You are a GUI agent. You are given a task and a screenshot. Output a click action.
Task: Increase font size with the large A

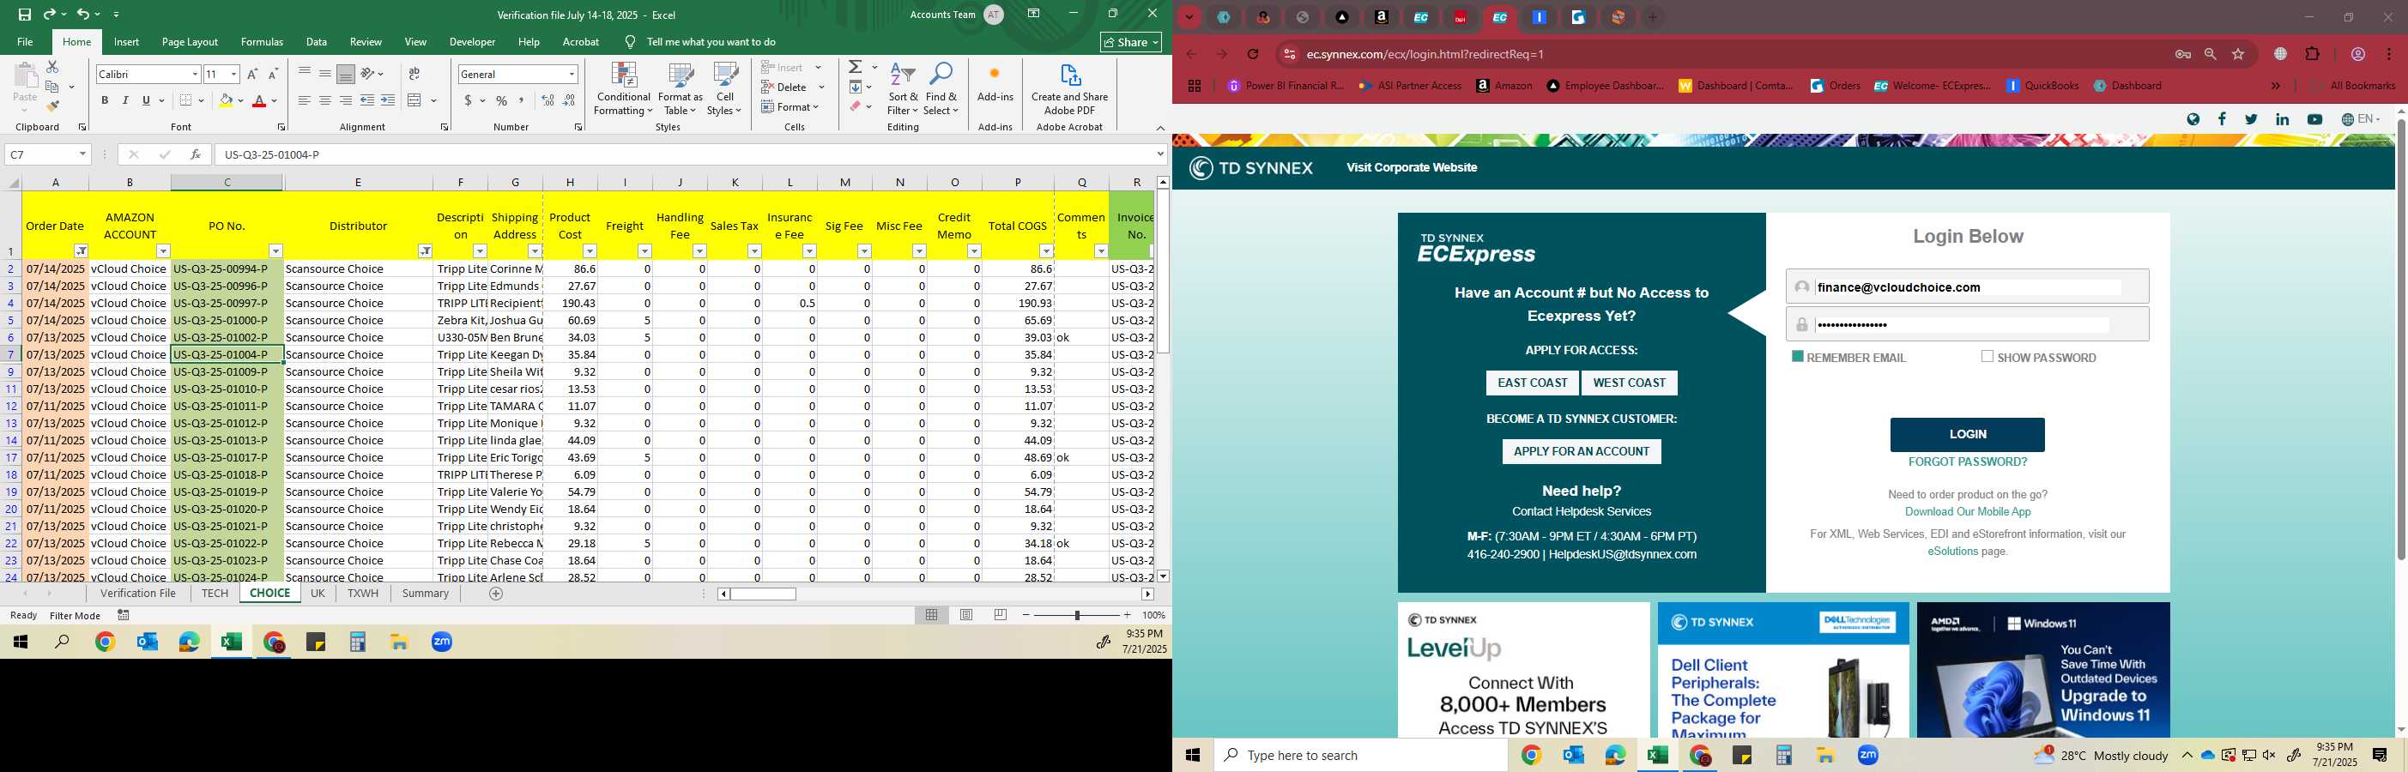252,74
